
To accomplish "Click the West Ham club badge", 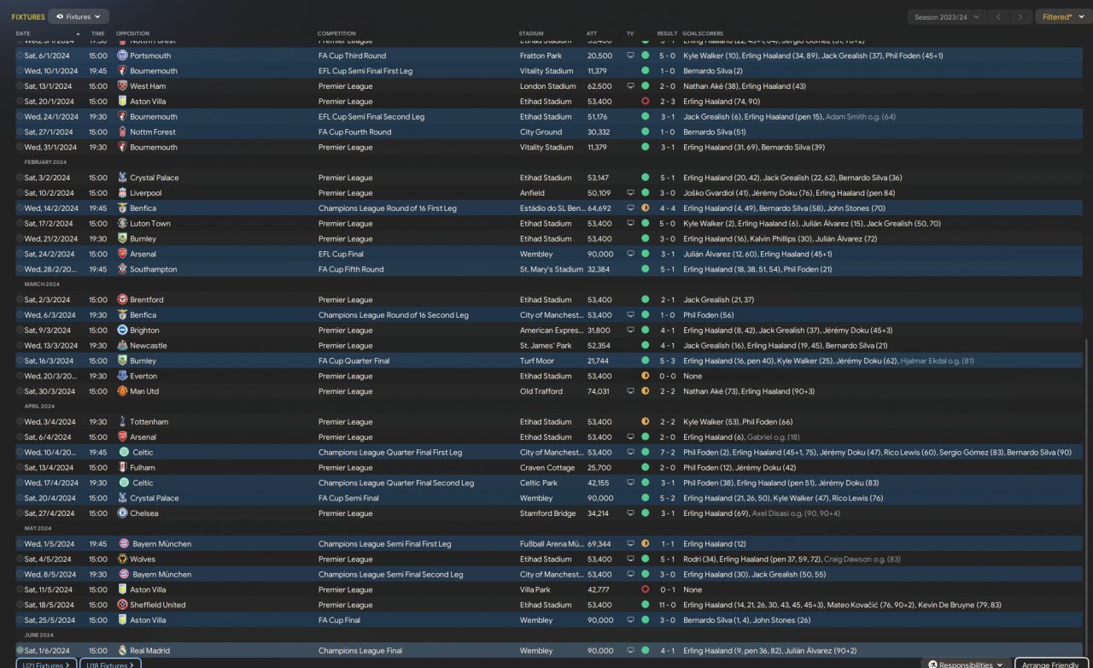I will click(x=122, y=86).
